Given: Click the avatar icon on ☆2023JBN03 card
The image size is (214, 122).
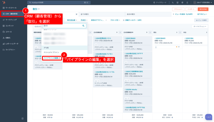Looking at the screenshot, I should (x=156, y=47).
